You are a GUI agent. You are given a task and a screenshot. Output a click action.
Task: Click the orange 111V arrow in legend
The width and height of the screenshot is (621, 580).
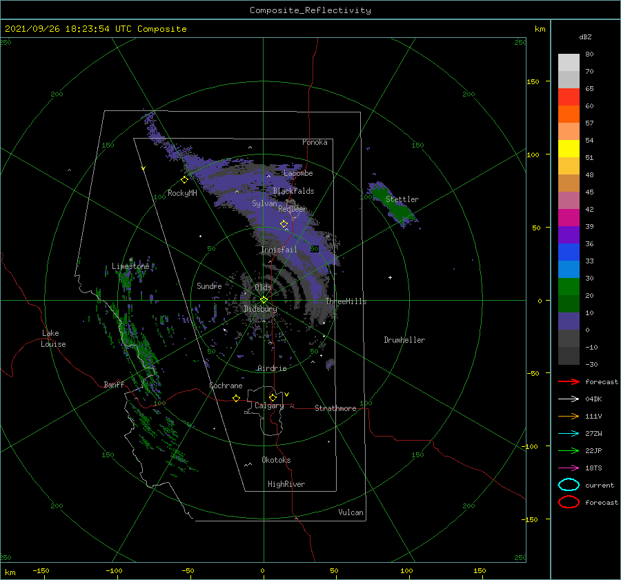coord(569,416)
